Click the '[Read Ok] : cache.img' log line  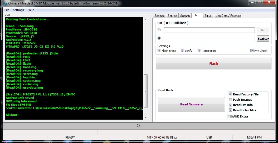click(22, 84)
